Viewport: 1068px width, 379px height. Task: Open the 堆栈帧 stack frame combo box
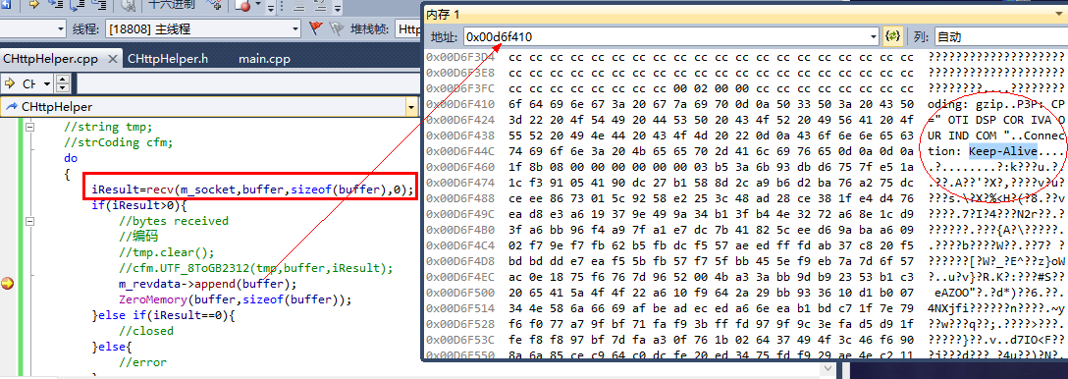coord(408,28)
